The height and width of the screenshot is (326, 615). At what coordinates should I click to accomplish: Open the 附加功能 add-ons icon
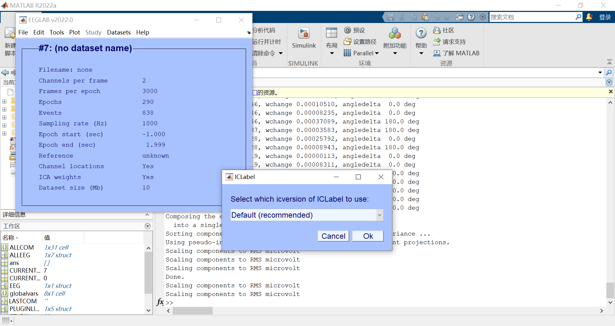tap(395, 33)
